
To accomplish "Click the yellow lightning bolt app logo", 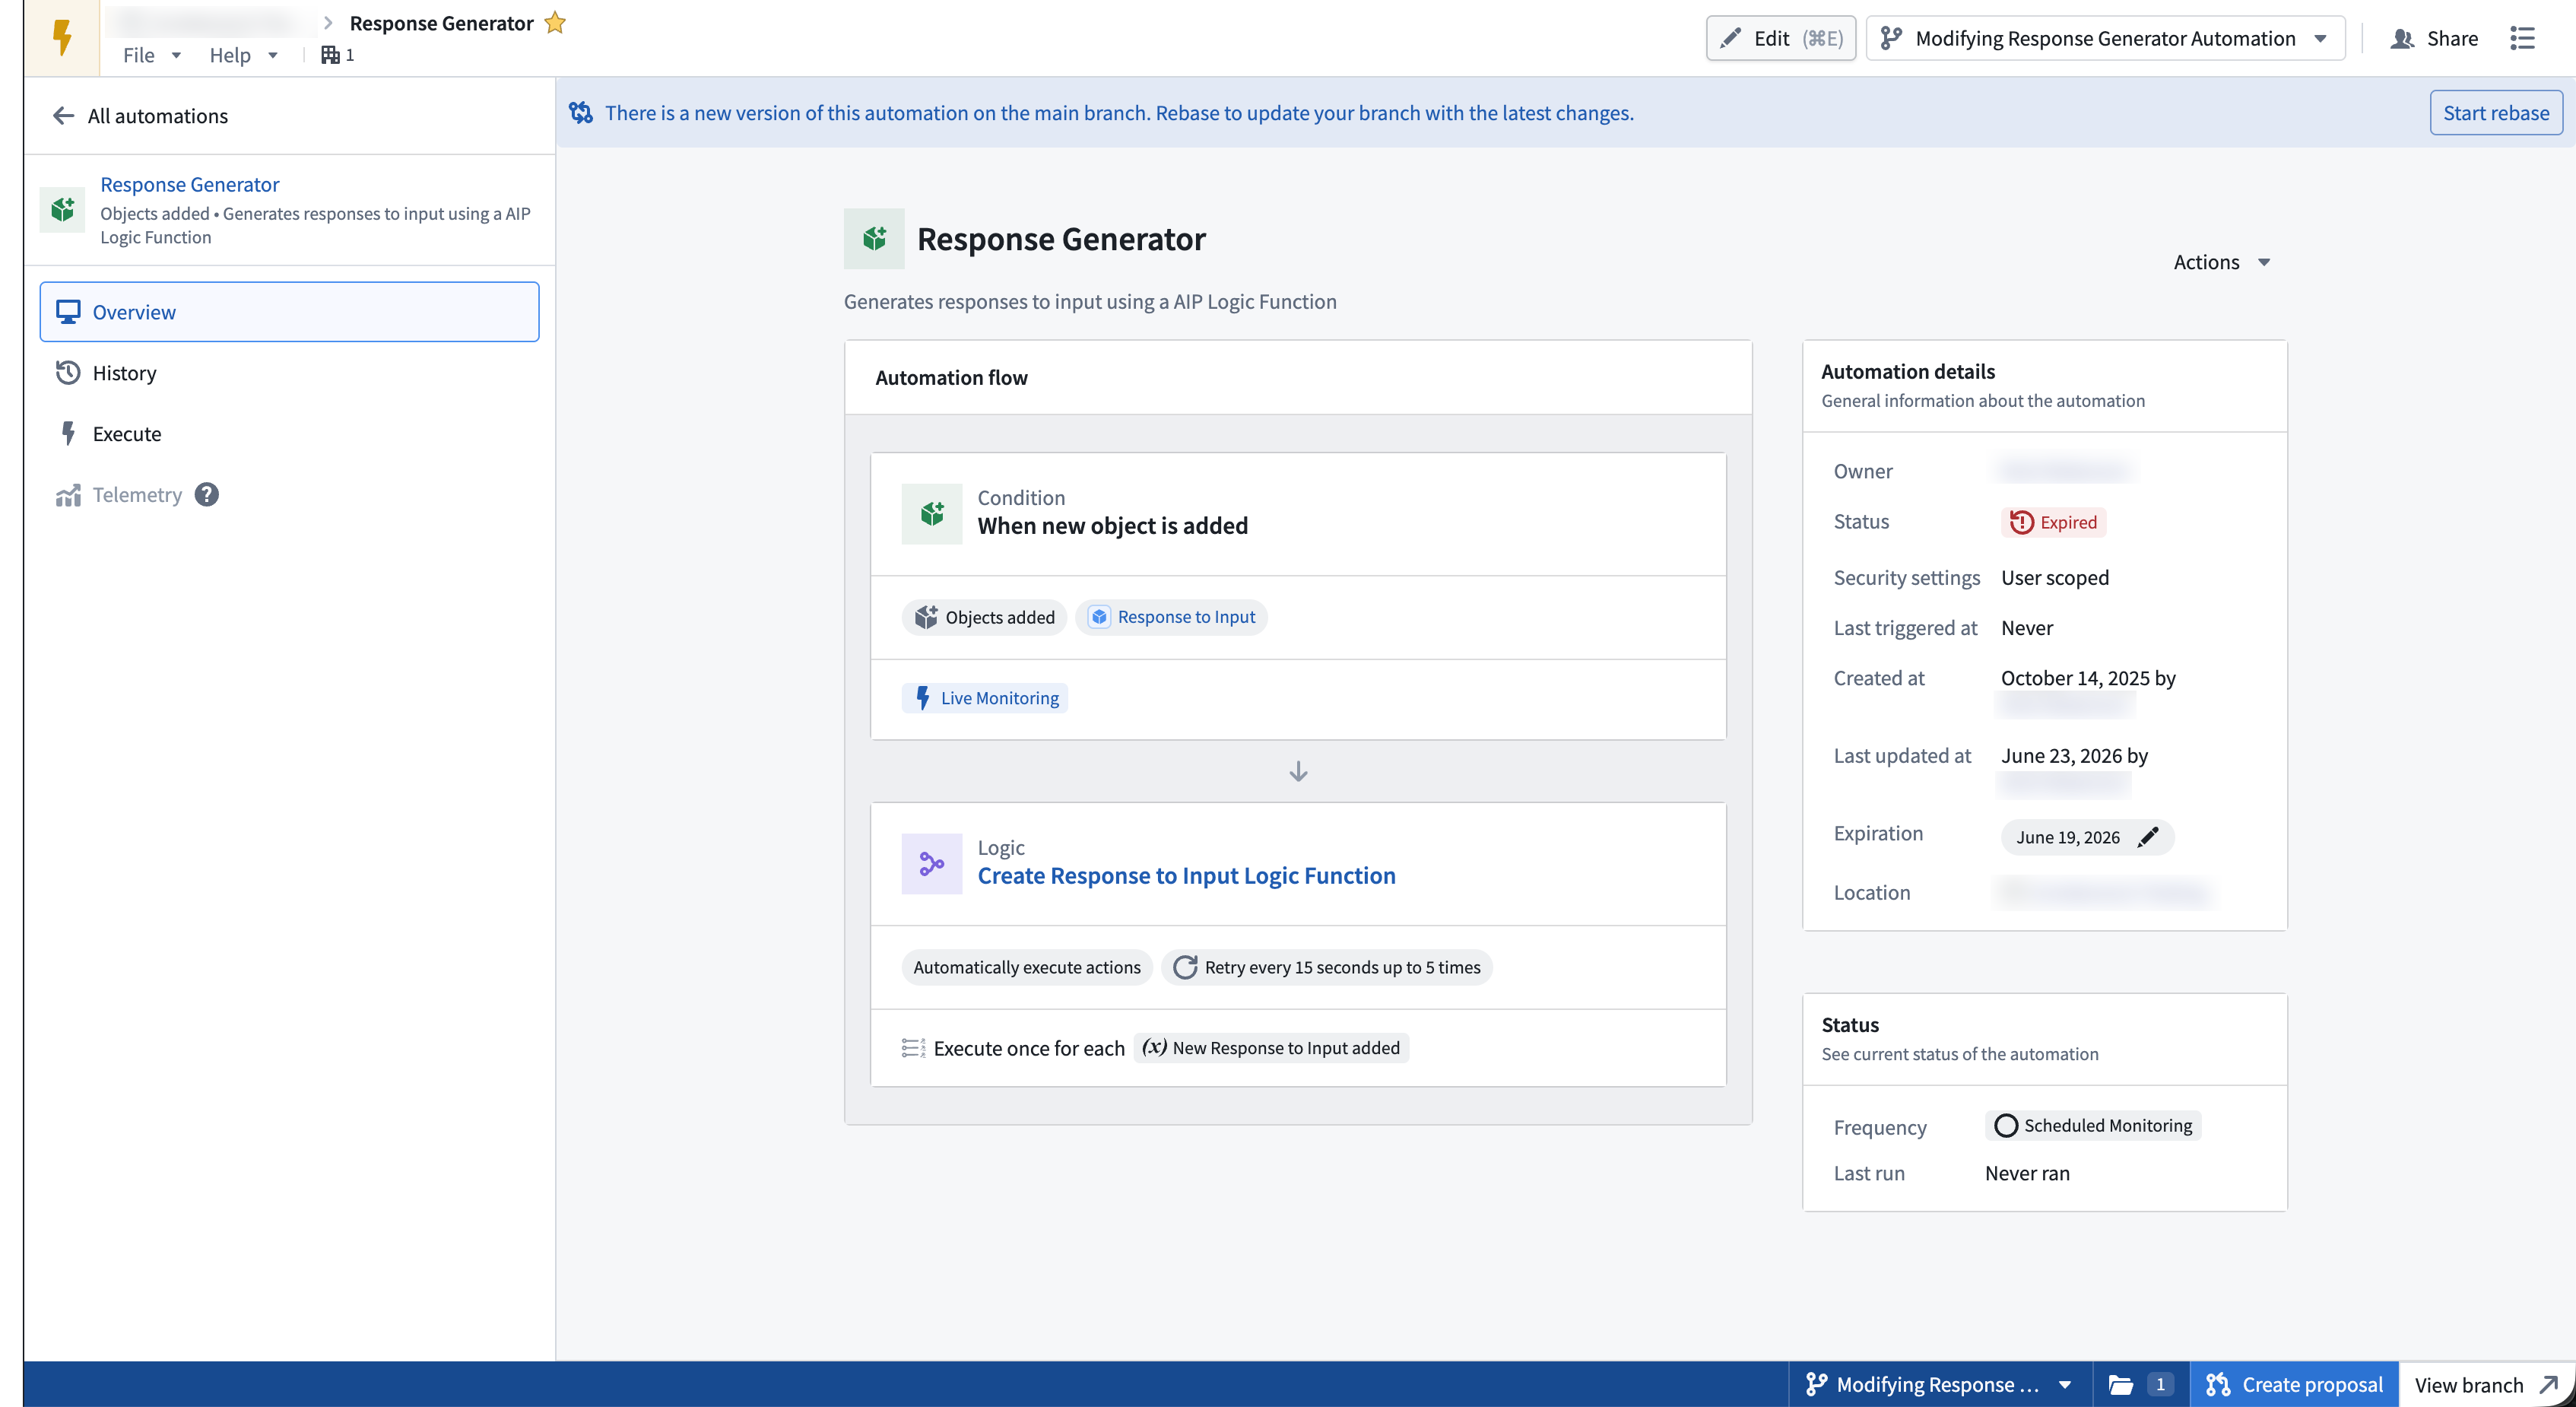I will click(x=62, y=38).
